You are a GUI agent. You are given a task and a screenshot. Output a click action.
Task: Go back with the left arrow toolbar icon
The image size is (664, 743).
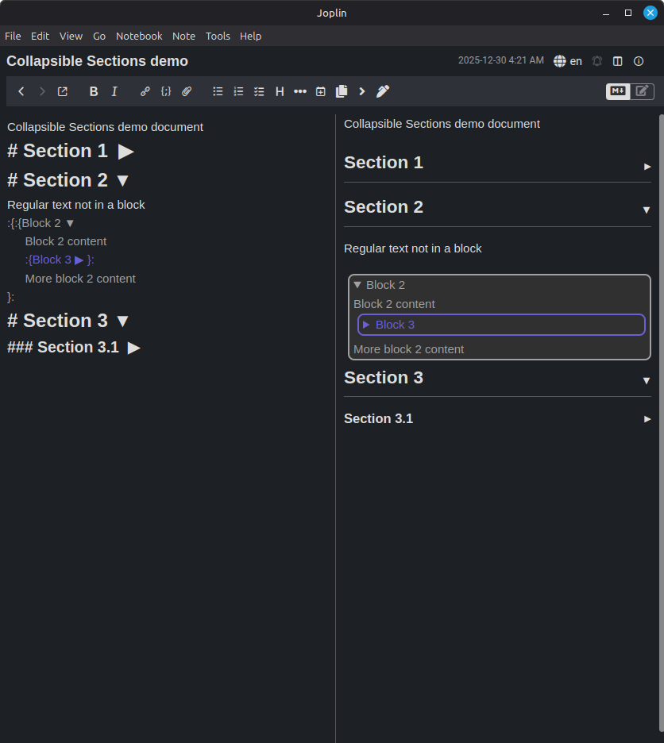pos(21,91)
